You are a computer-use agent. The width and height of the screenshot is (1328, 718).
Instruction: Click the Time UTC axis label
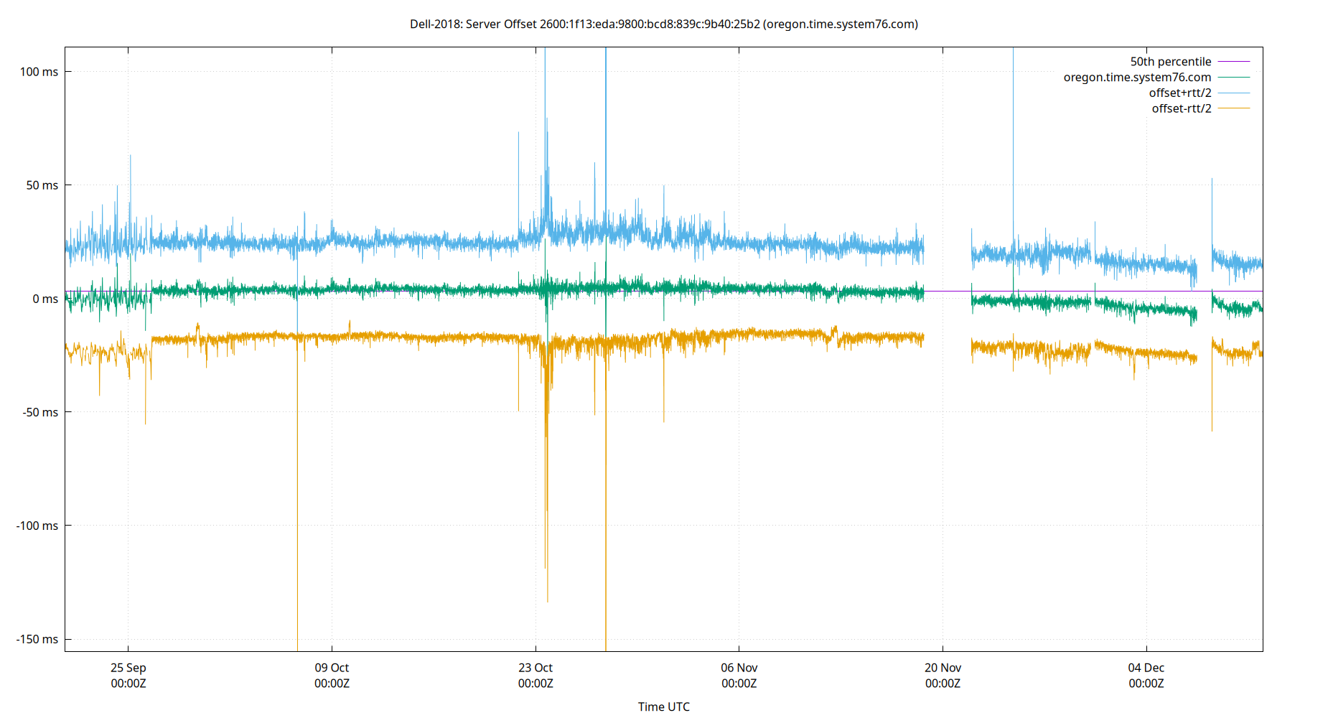(664, 707)
